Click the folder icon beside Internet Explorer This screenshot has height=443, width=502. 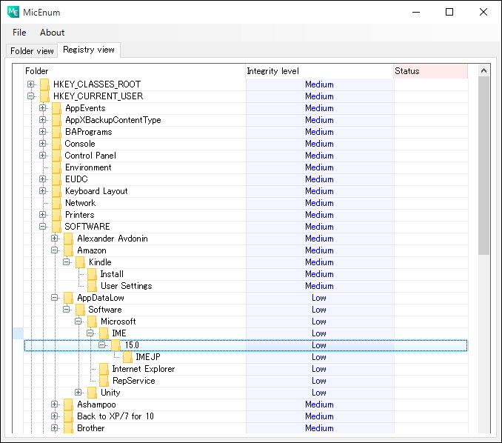coord(104,369)
